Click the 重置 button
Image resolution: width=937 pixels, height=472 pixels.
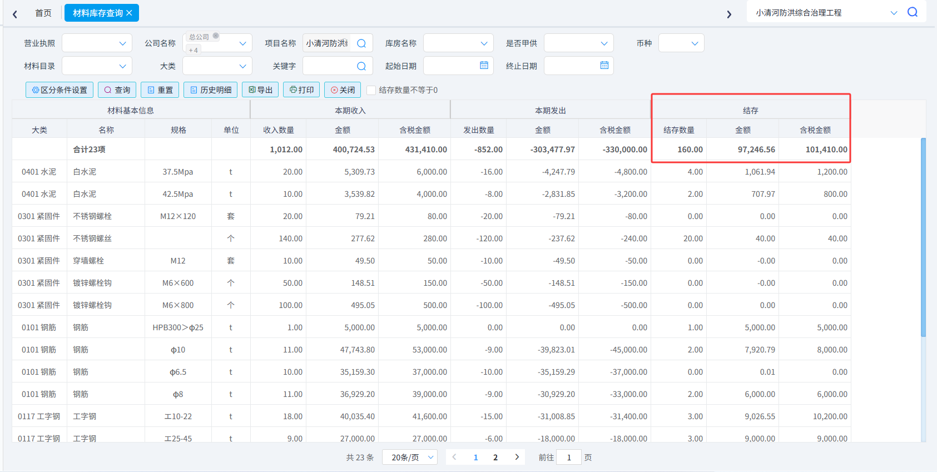pos(160,90)
